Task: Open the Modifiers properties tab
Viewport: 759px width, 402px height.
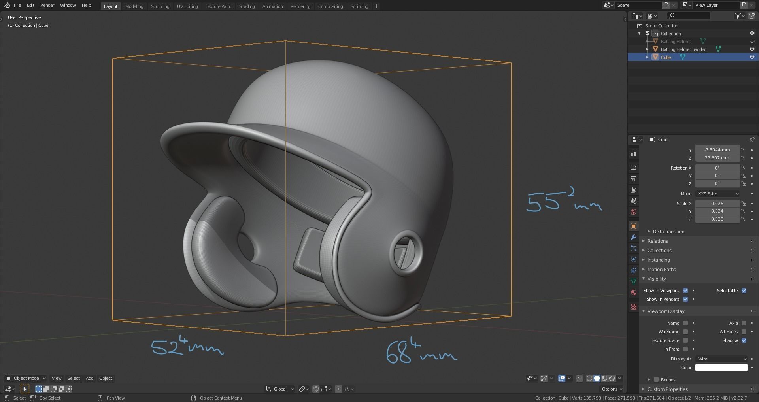Action: (x=634, y=237)
